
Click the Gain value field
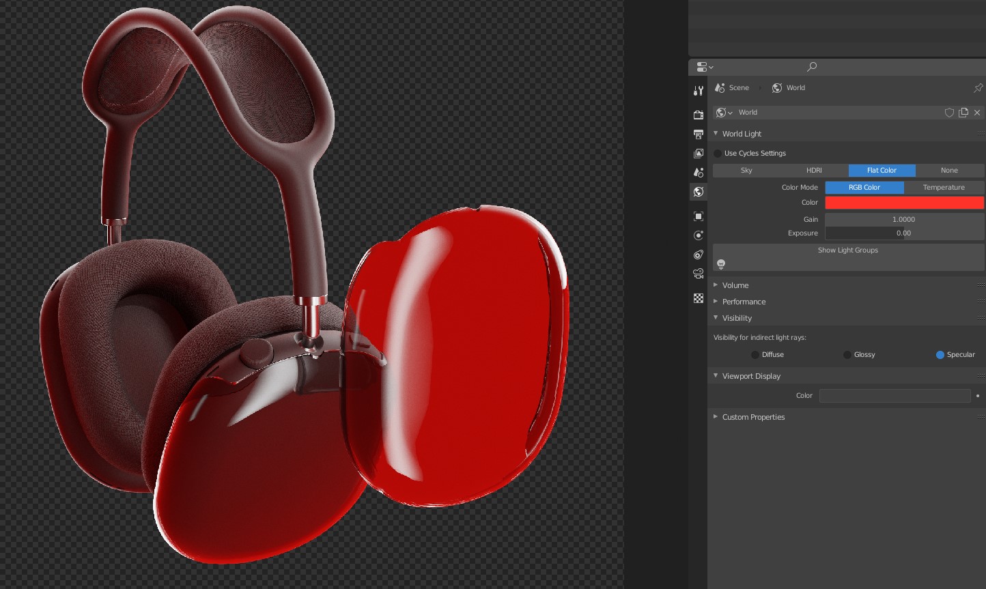[x=904, y=220]
